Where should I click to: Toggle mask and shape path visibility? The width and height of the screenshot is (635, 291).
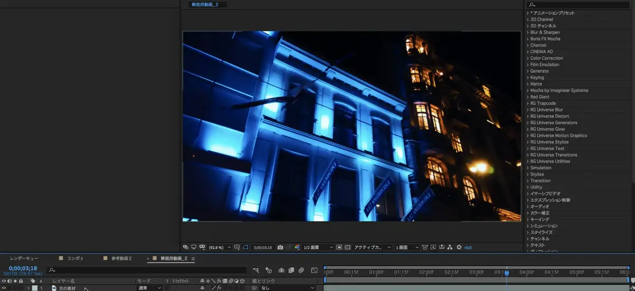tap(244, 248)
